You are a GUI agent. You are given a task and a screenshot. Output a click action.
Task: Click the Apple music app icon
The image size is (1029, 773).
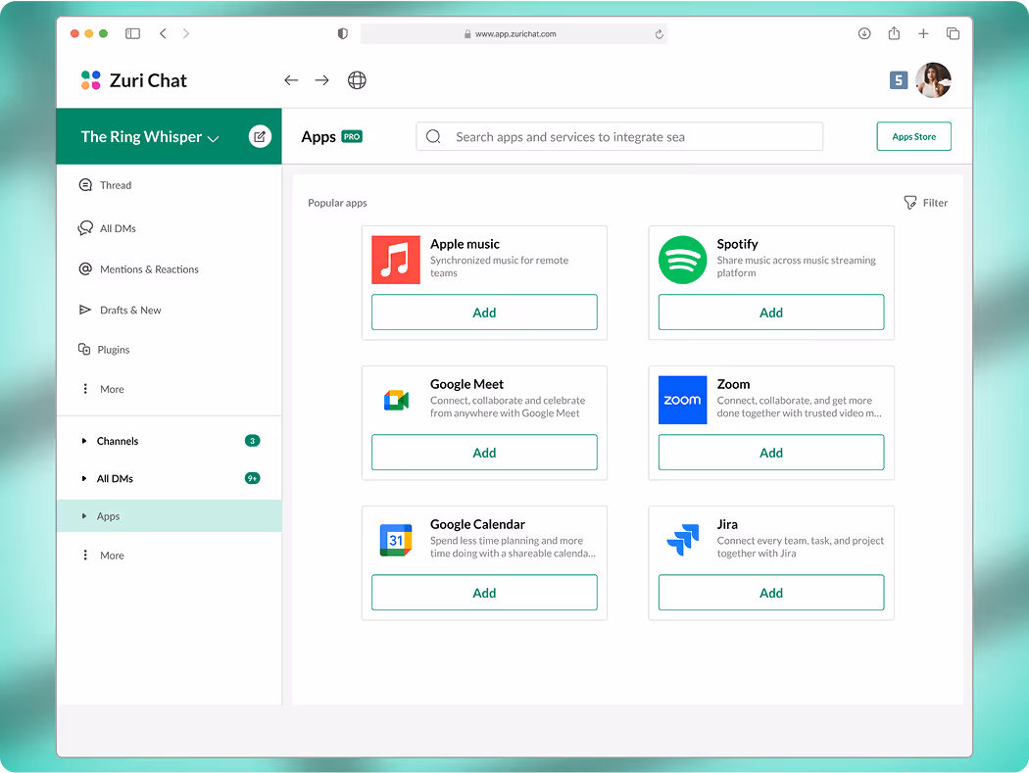point(396,260)
